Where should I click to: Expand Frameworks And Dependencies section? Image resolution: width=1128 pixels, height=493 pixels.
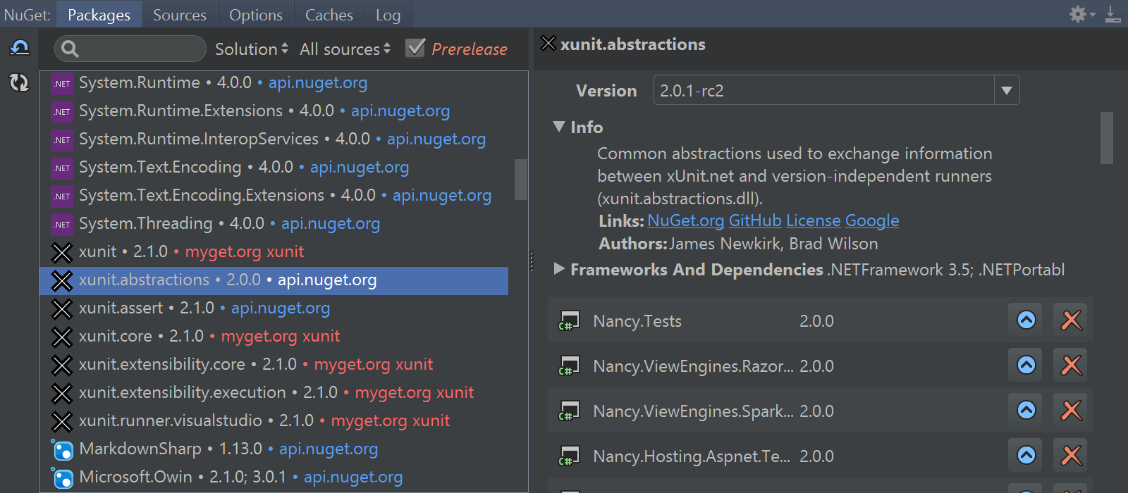tap(559, 269)
